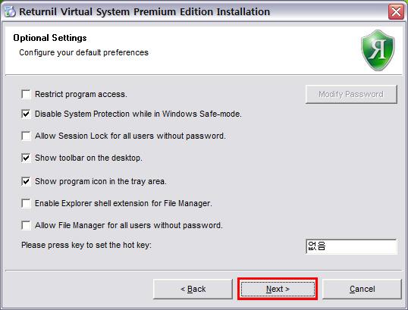Click the Optional Settings heading

tap(50, 38)
